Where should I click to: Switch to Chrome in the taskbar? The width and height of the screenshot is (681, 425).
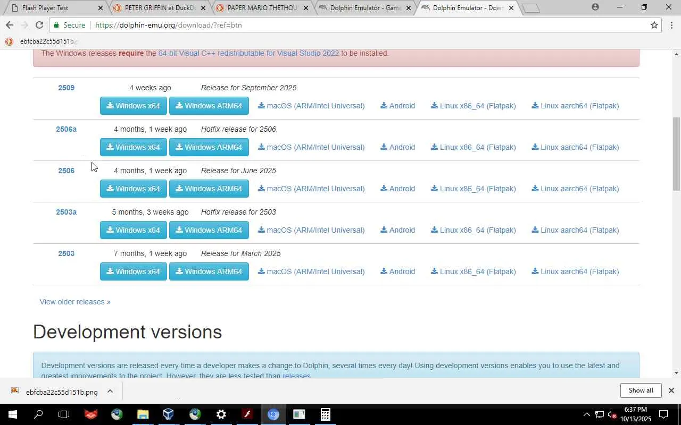coord(273,414)
